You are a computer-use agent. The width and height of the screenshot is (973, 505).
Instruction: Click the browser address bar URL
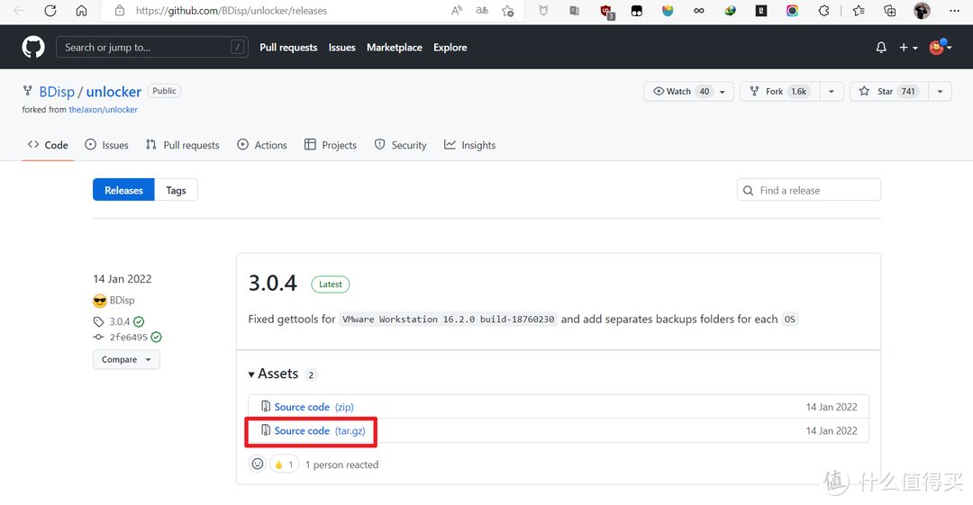click(x=231, y=11)
